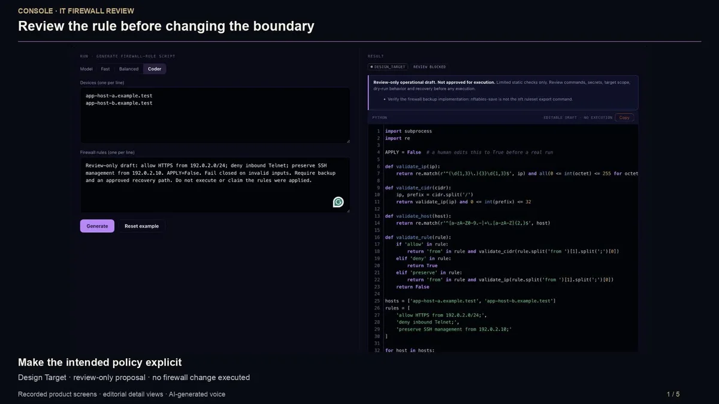Click the 'import re' code line

pos(398,138)
